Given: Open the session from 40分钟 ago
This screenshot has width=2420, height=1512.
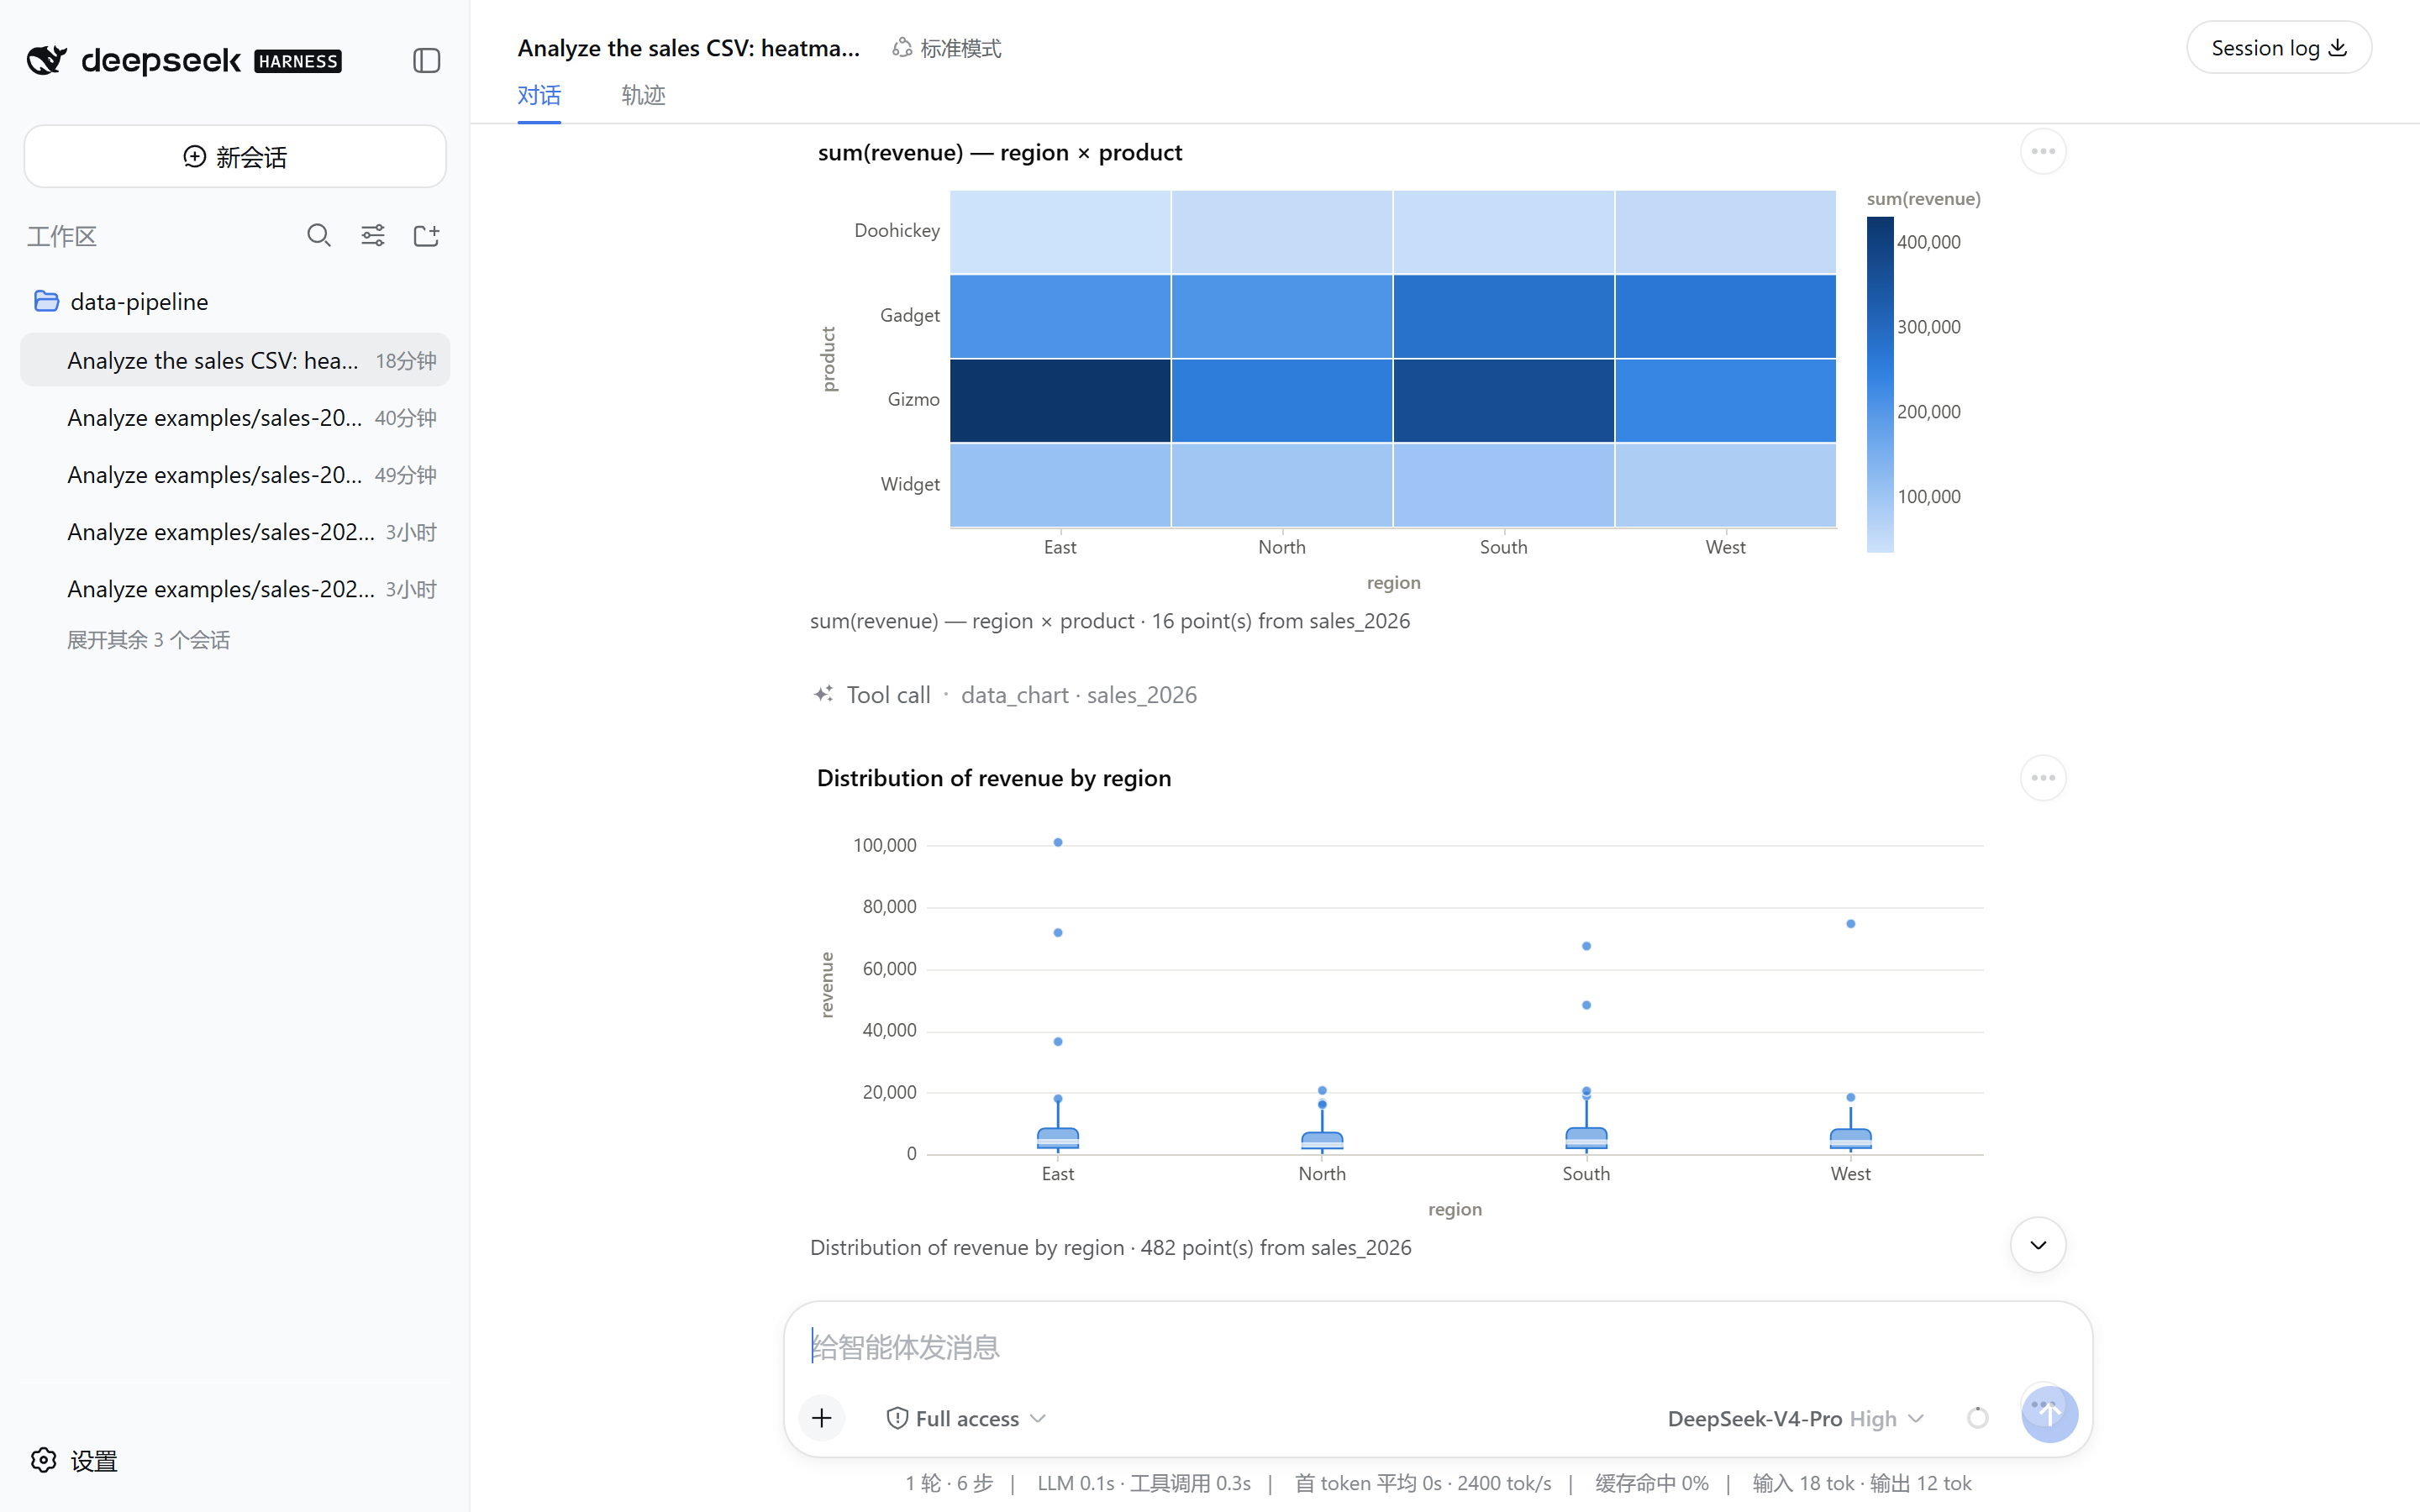Looking at the screenshot, I should tap(235, 417).
